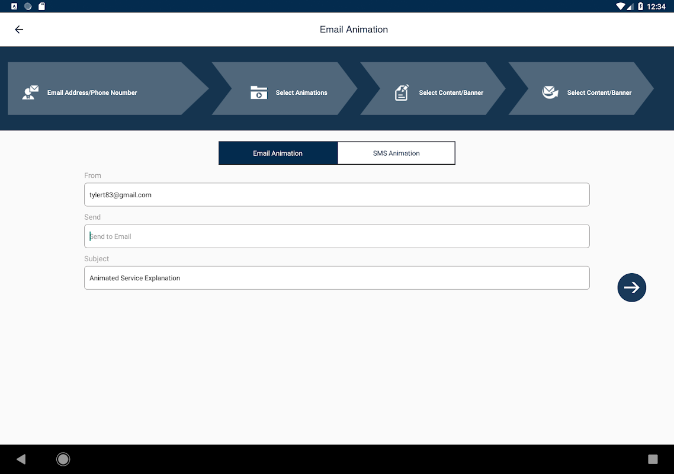Viewport: 674px width, 474px height.
Task: Click the Send label above email field
Action: 92,217
